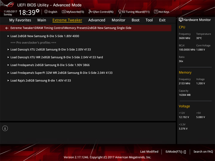Show Hot Keys help
The height and width of the screenshot is (161, 215).
point(164,12)
